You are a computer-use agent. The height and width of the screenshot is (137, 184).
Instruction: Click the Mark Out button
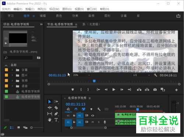[x=88, y=89]
